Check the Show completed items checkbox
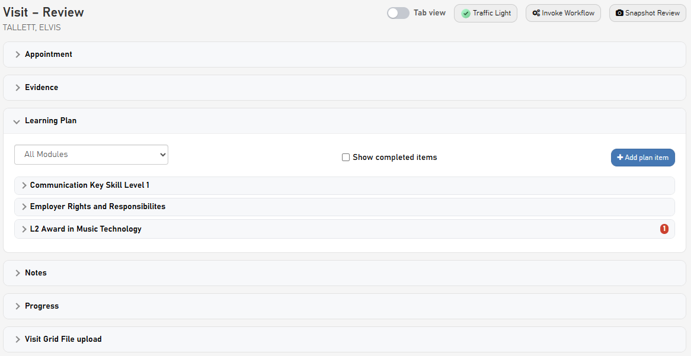 click(x=346, y=158)
